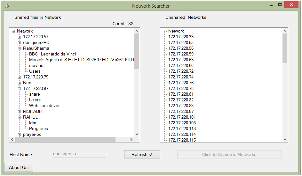Viewport: 302px width, 176px height.
Task: Collapse the RahulSharma node
Action: coord(19,48)
